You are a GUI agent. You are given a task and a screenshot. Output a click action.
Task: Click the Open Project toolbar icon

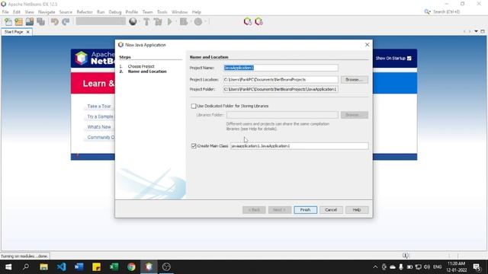30,22
